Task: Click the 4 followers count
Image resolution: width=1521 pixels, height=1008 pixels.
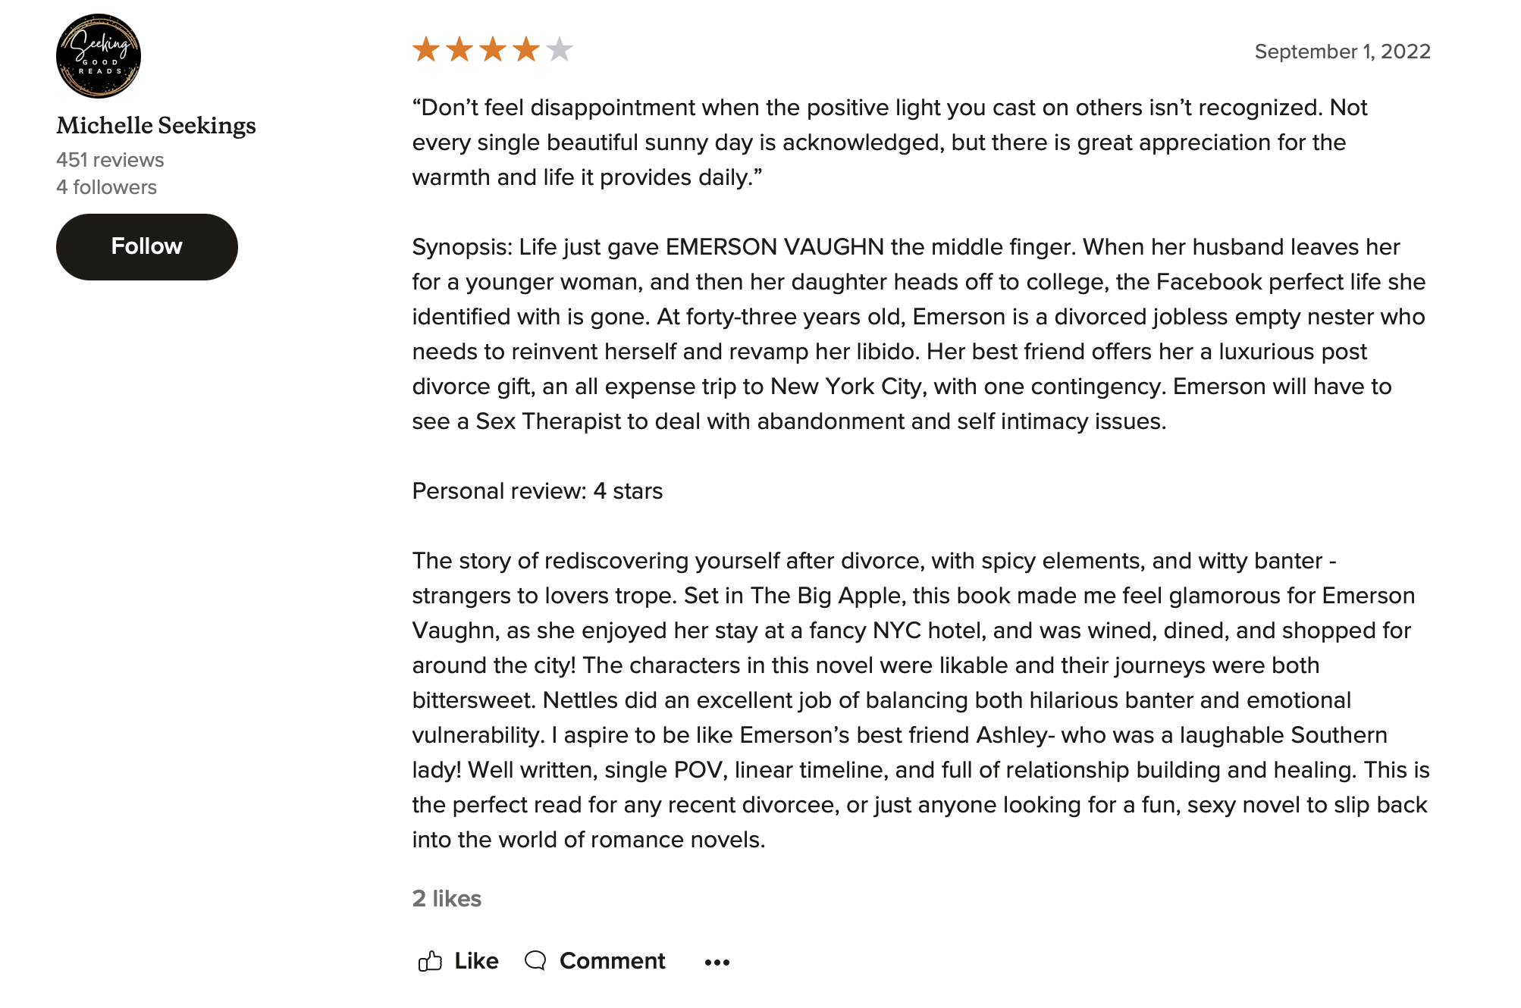Action: click(106, 187)
